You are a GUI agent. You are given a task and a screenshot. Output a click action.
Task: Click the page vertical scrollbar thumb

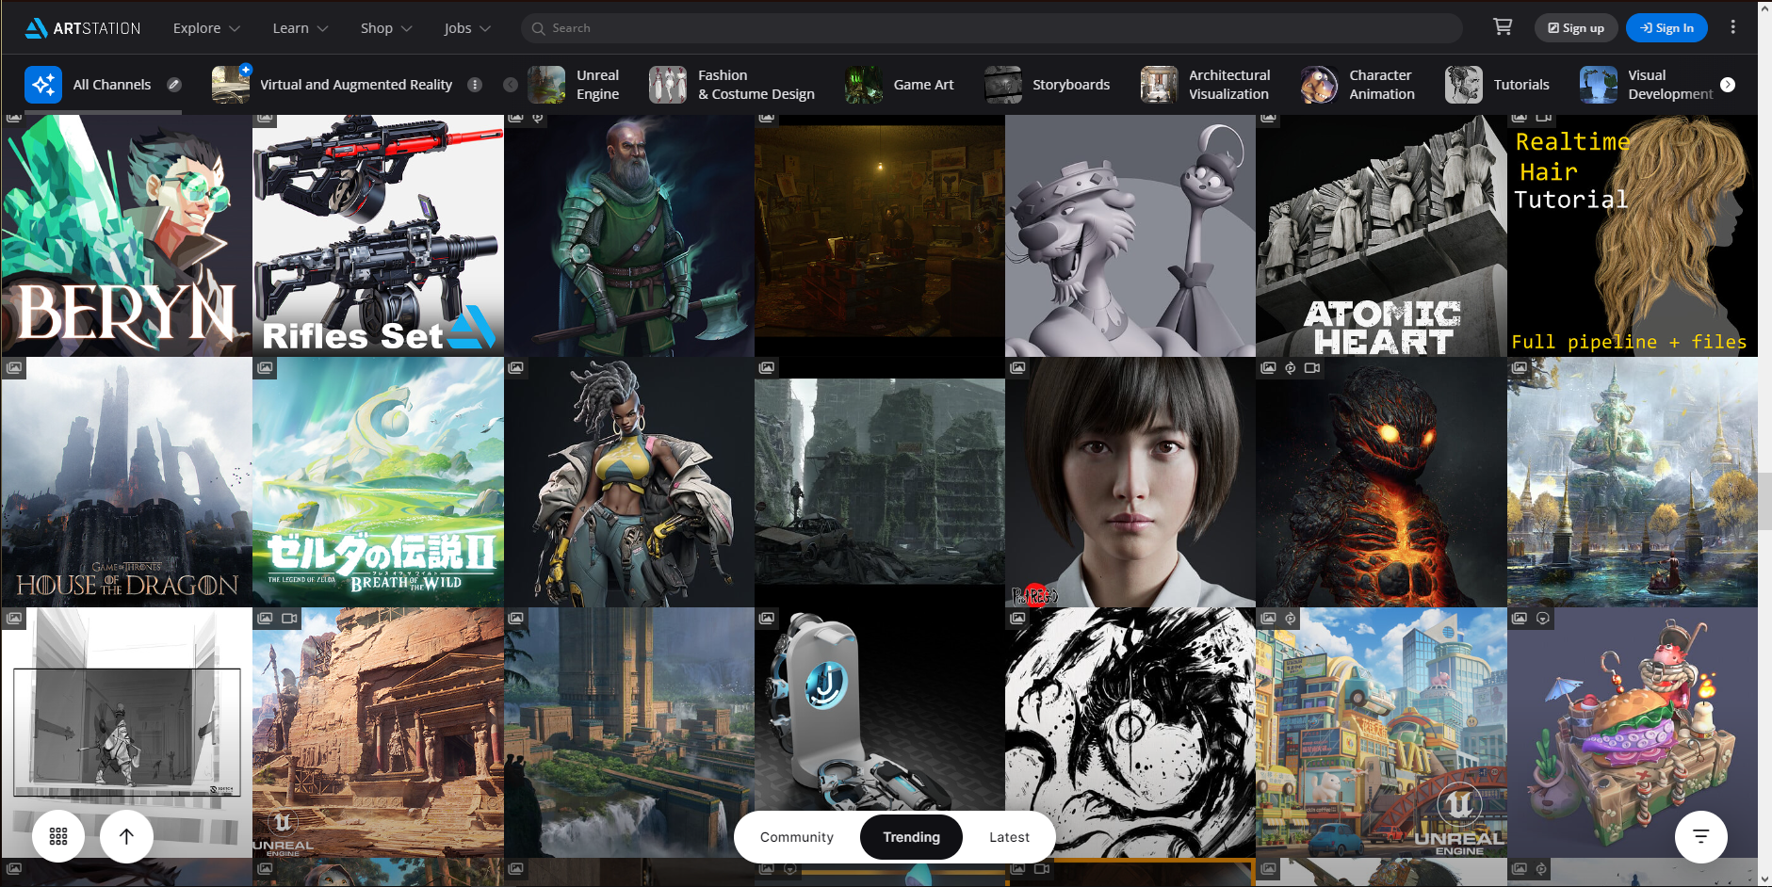[1765, 501]
